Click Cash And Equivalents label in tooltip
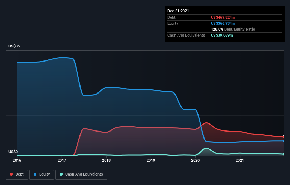The width and height of the screenshot is (290, 185). 186,35
